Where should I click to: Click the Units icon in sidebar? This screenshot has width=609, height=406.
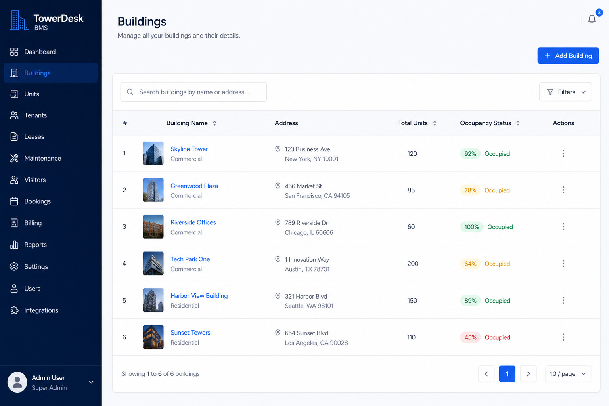tap(14, 94)
